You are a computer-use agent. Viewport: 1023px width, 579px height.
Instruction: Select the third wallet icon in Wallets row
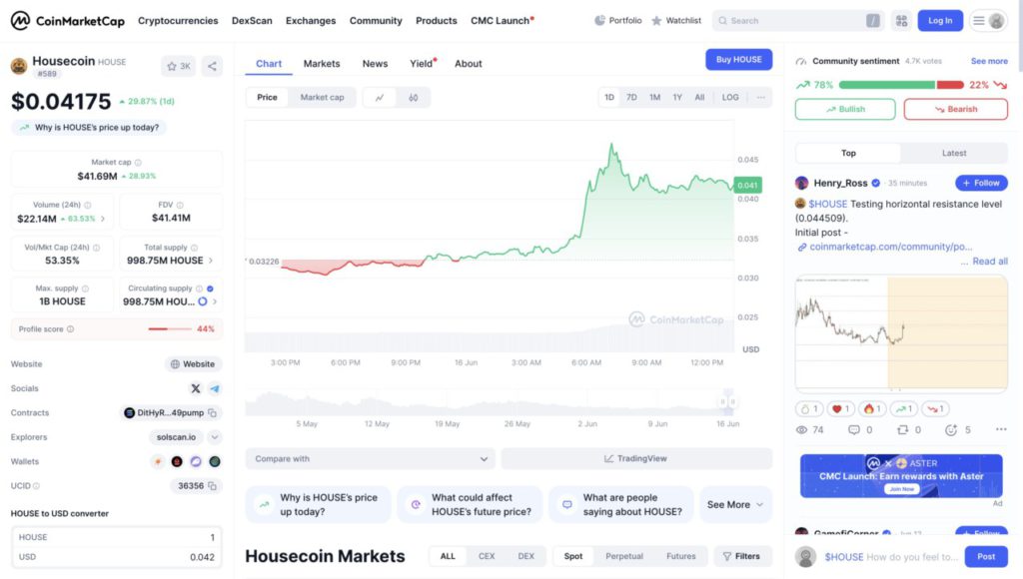point(196,461)
